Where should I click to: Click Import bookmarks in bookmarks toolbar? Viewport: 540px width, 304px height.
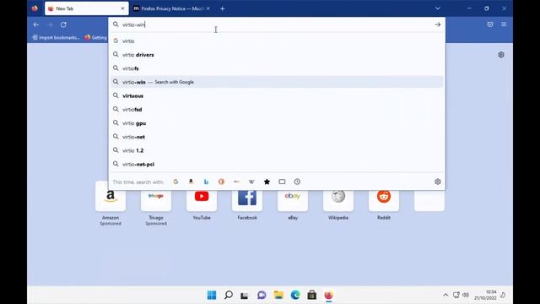coord(56,37)
